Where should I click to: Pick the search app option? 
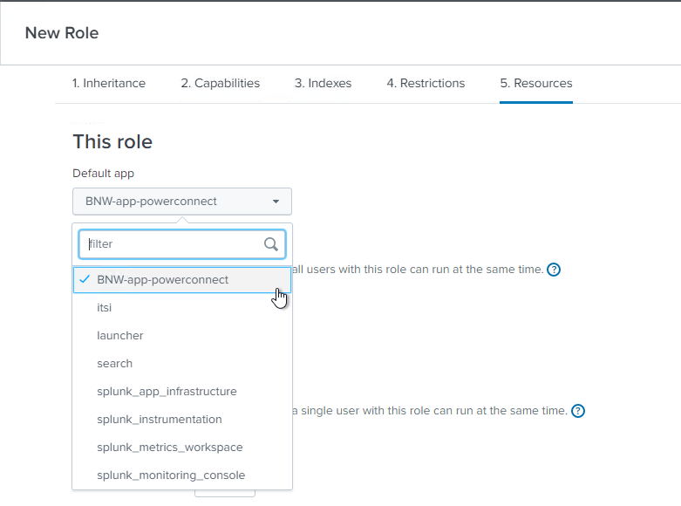(115, 364)
